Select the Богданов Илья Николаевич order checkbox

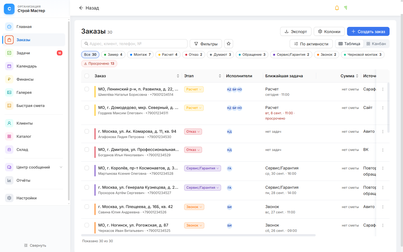[x=87, y=150]
